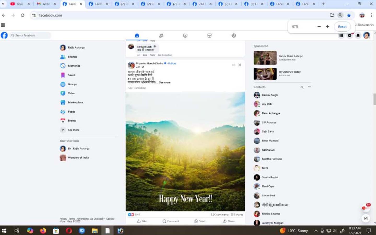The image size is (376, 235).
Task: Like the Happy New Year post
Action: pyautogui.click(x=142, y=221)
